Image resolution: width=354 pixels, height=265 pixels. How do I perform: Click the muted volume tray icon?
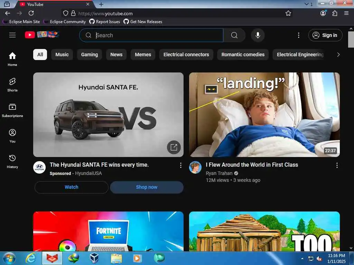319,259
